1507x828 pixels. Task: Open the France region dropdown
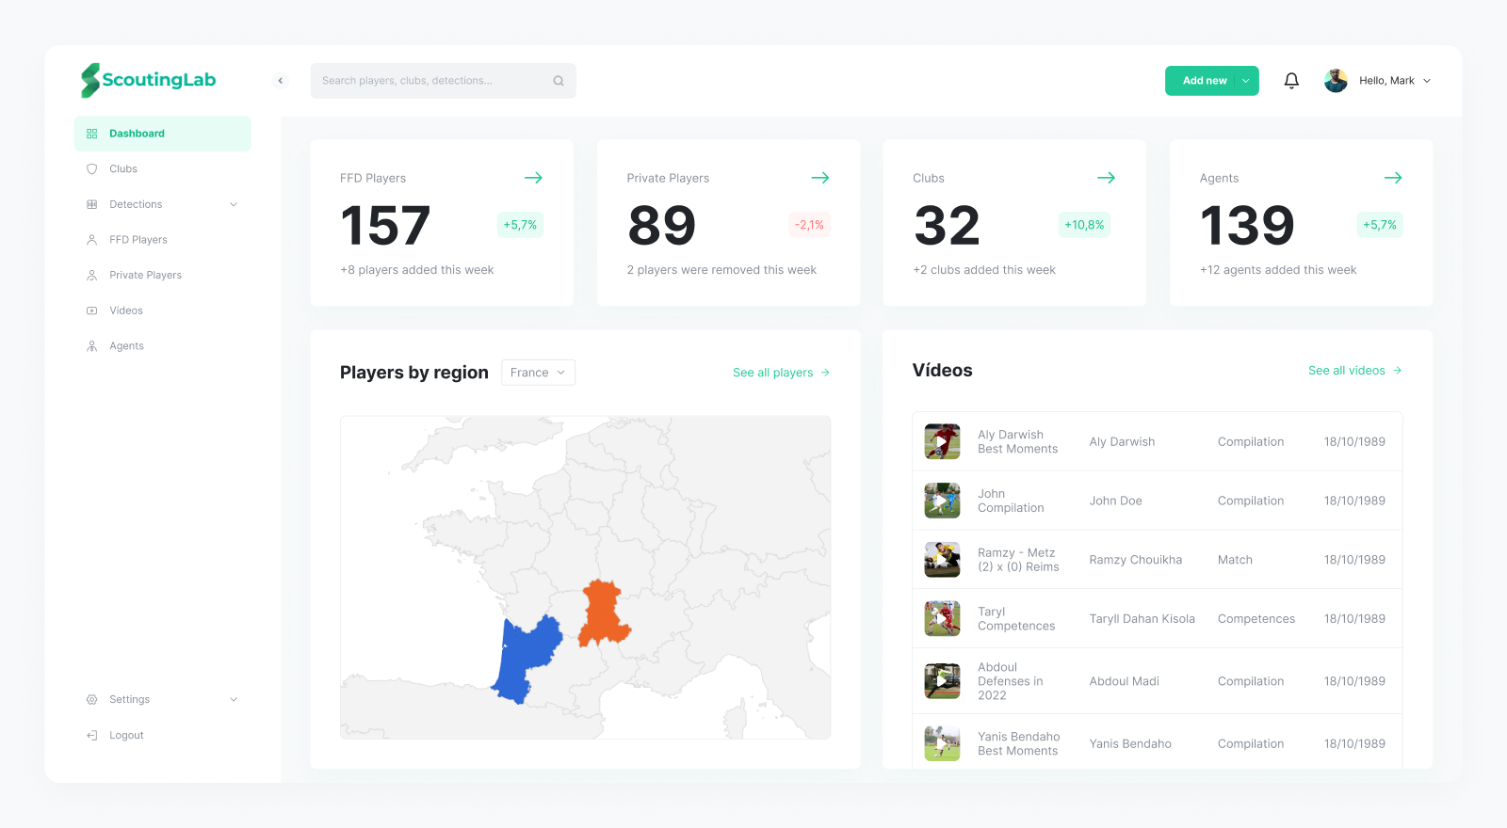(x=538, y=373)
